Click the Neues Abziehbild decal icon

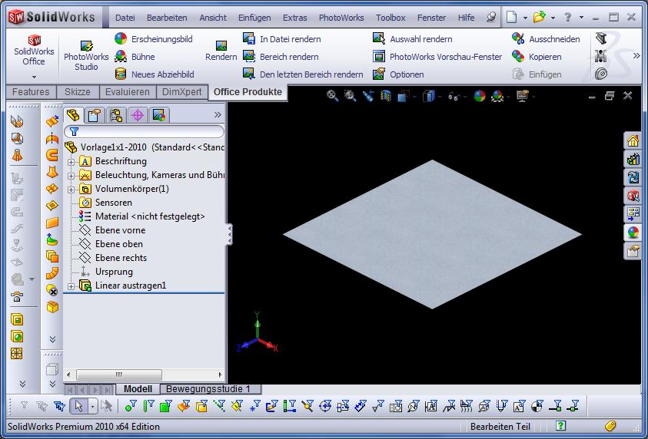[121, 74]
